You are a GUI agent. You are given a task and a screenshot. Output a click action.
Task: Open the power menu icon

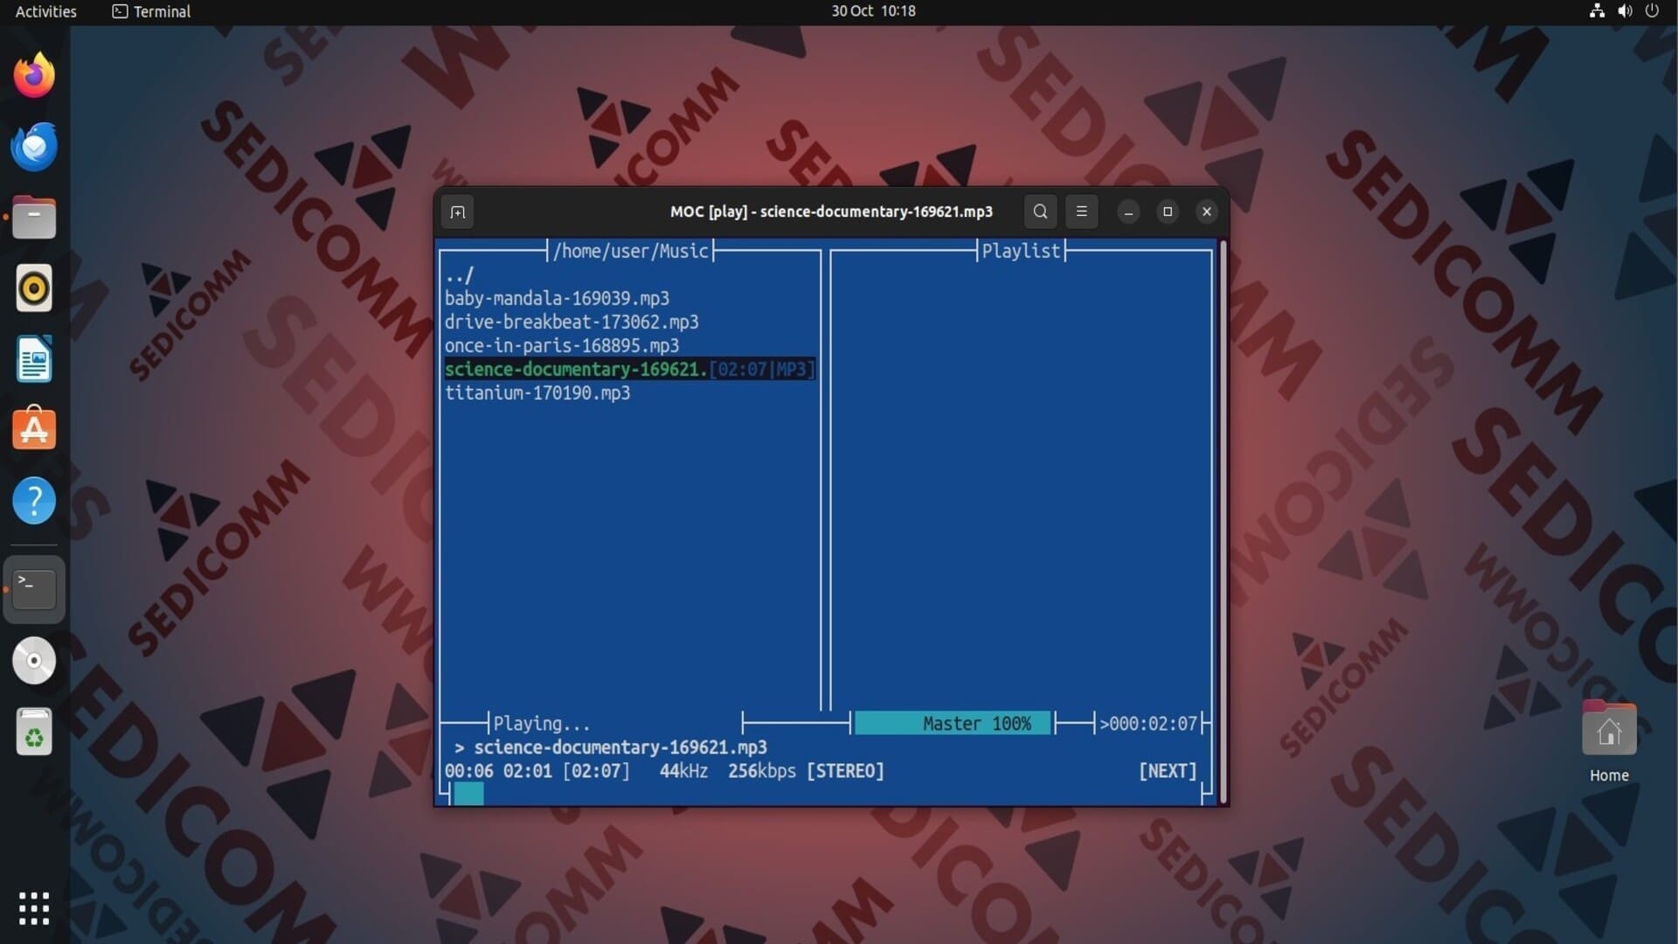click(x=1652, y=11)
